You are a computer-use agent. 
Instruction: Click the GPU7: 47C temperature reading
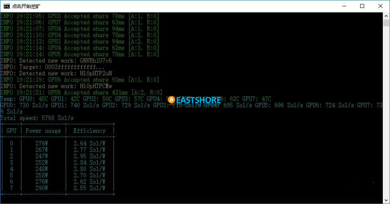tap(257, 99)
